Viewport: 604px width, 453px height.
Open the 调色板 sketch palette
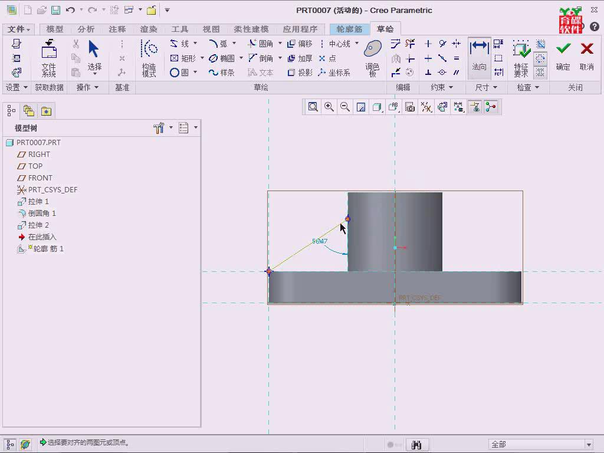pos(373,58)
